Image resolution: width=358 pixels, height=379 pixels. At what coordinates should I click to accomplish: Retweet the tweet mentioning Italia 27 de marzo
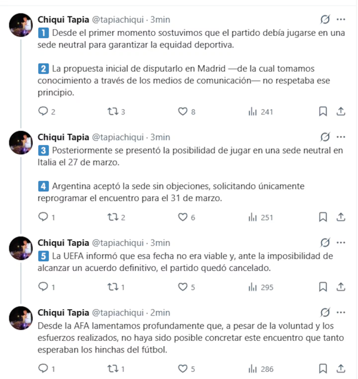coord(110,217)
